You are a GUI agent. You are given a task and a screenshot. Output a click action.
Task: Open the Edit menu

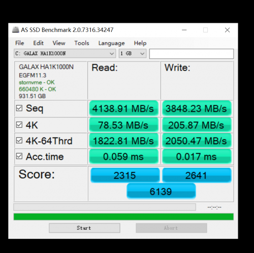[38, 43]
